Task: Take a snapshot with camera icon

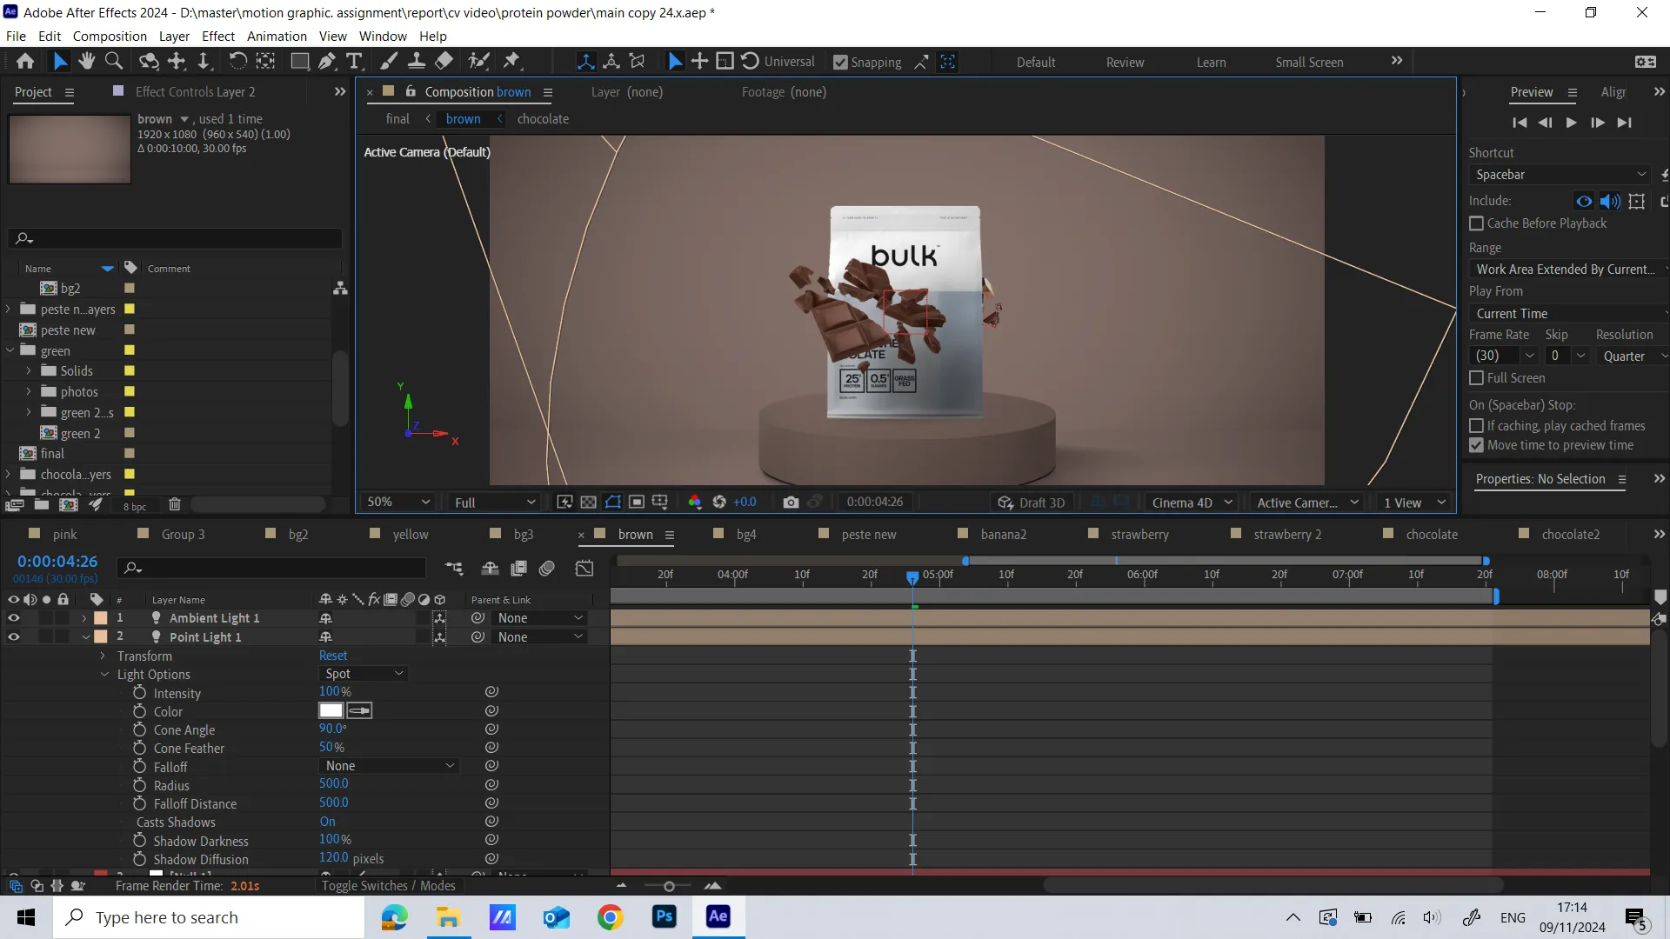Action: pyautogui.click(x=791, y=503)
